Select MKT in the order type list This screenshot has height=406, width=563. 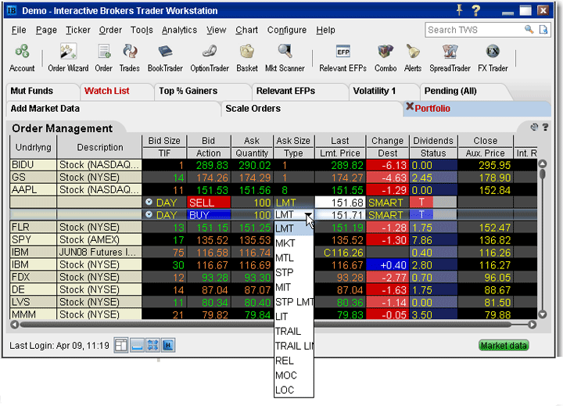click(x=294, y=243)
